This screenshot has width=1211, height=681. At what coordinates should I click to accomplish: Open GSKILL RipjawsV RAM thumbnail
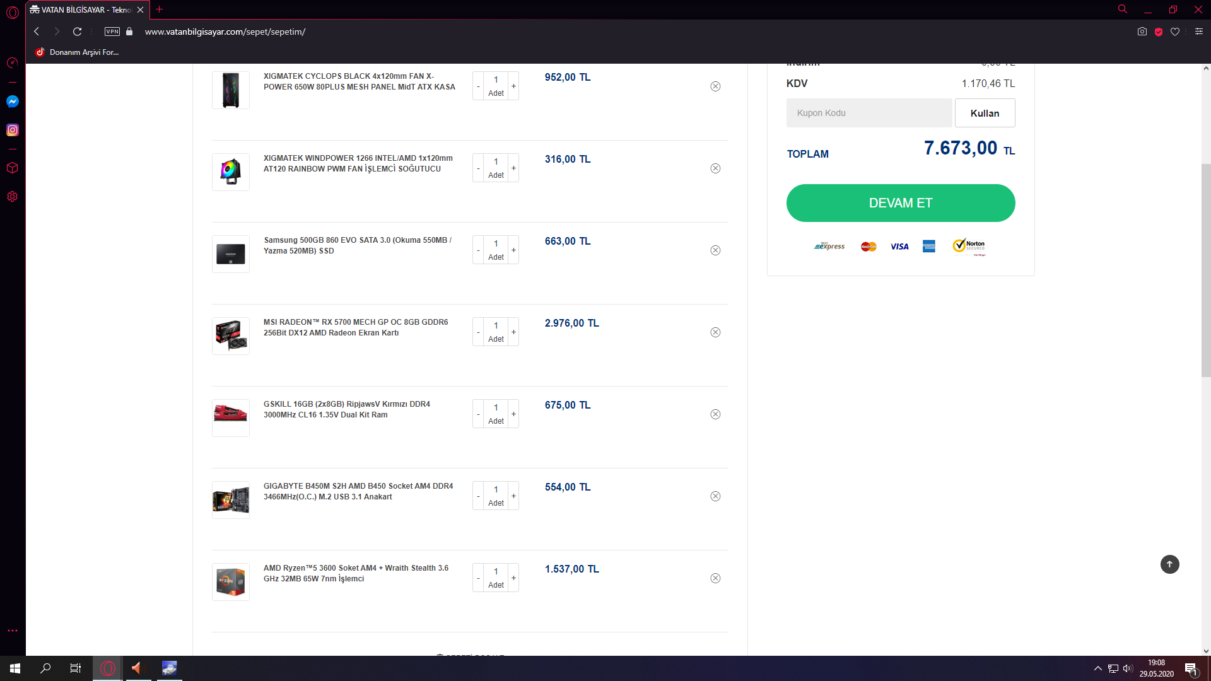pyautogui.click(x=231, y=418)
